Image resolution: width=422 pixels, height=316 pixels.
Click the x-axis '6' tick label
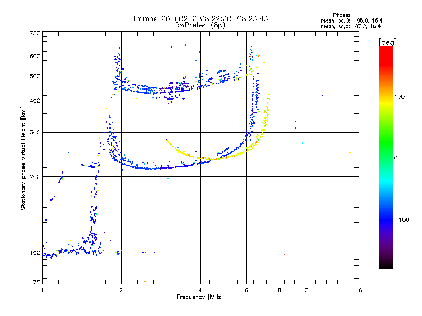[246, 290]
